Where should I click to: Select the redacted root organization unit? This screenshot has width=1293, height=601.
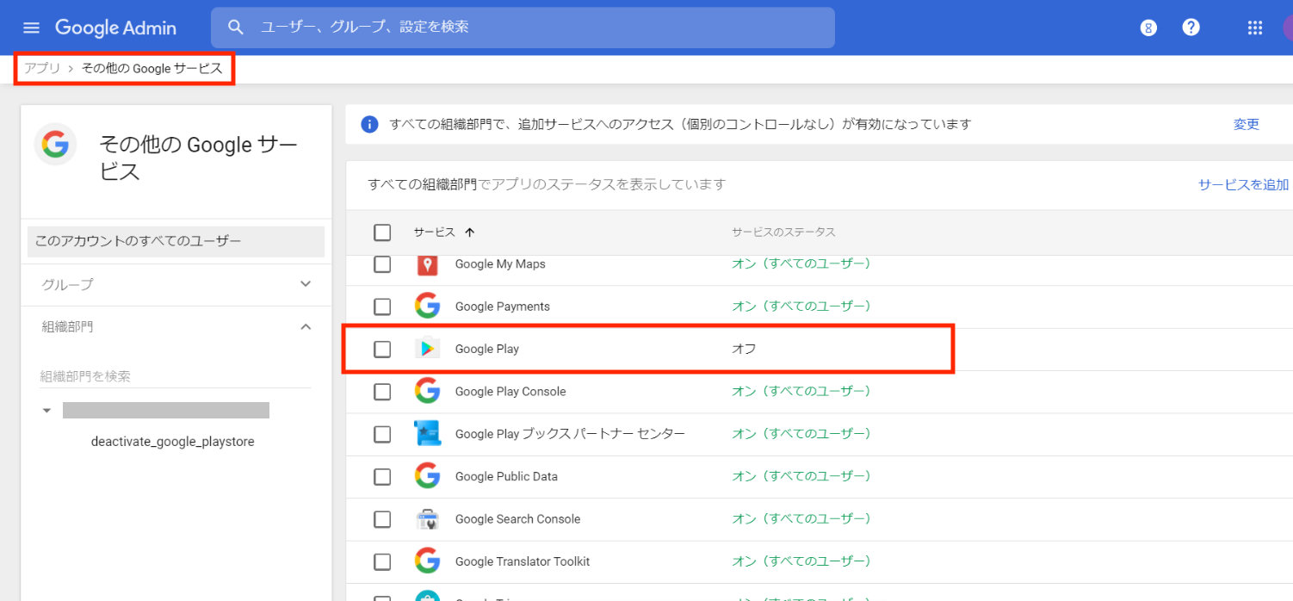coord(166,411)
